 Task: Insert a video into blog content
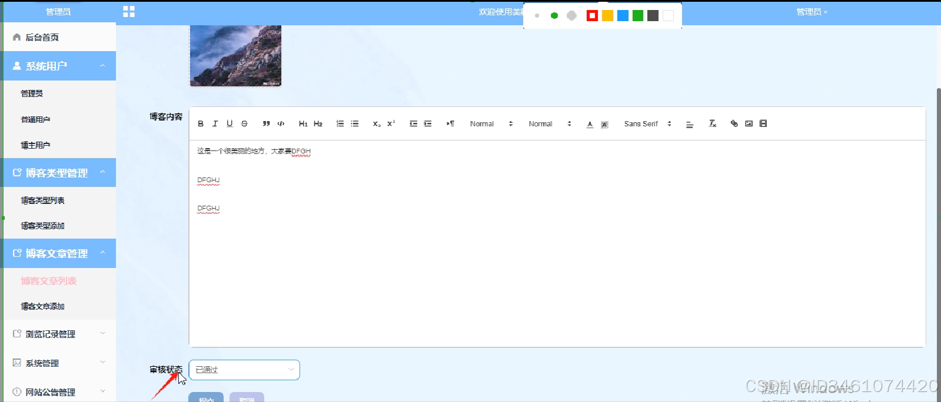[x=763, y=123]
